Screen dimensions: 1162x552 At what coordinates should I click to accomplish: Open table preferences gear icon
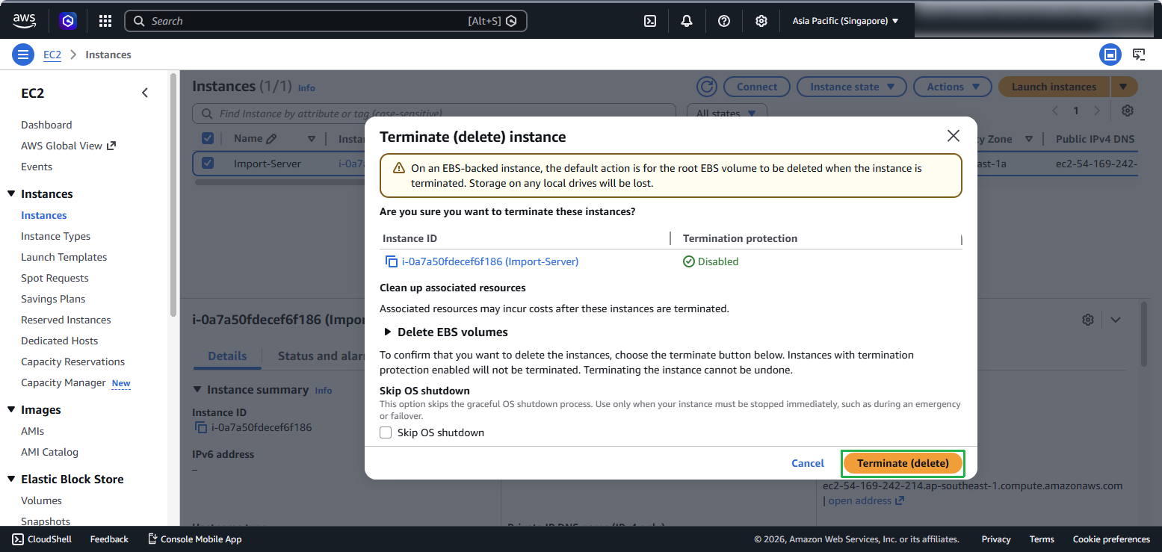pyautogui.click(x=1128, y=111)
